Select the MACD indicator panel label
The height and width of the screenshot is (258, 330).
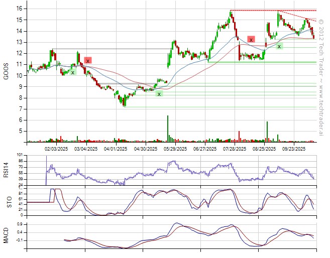click(7, 235)
